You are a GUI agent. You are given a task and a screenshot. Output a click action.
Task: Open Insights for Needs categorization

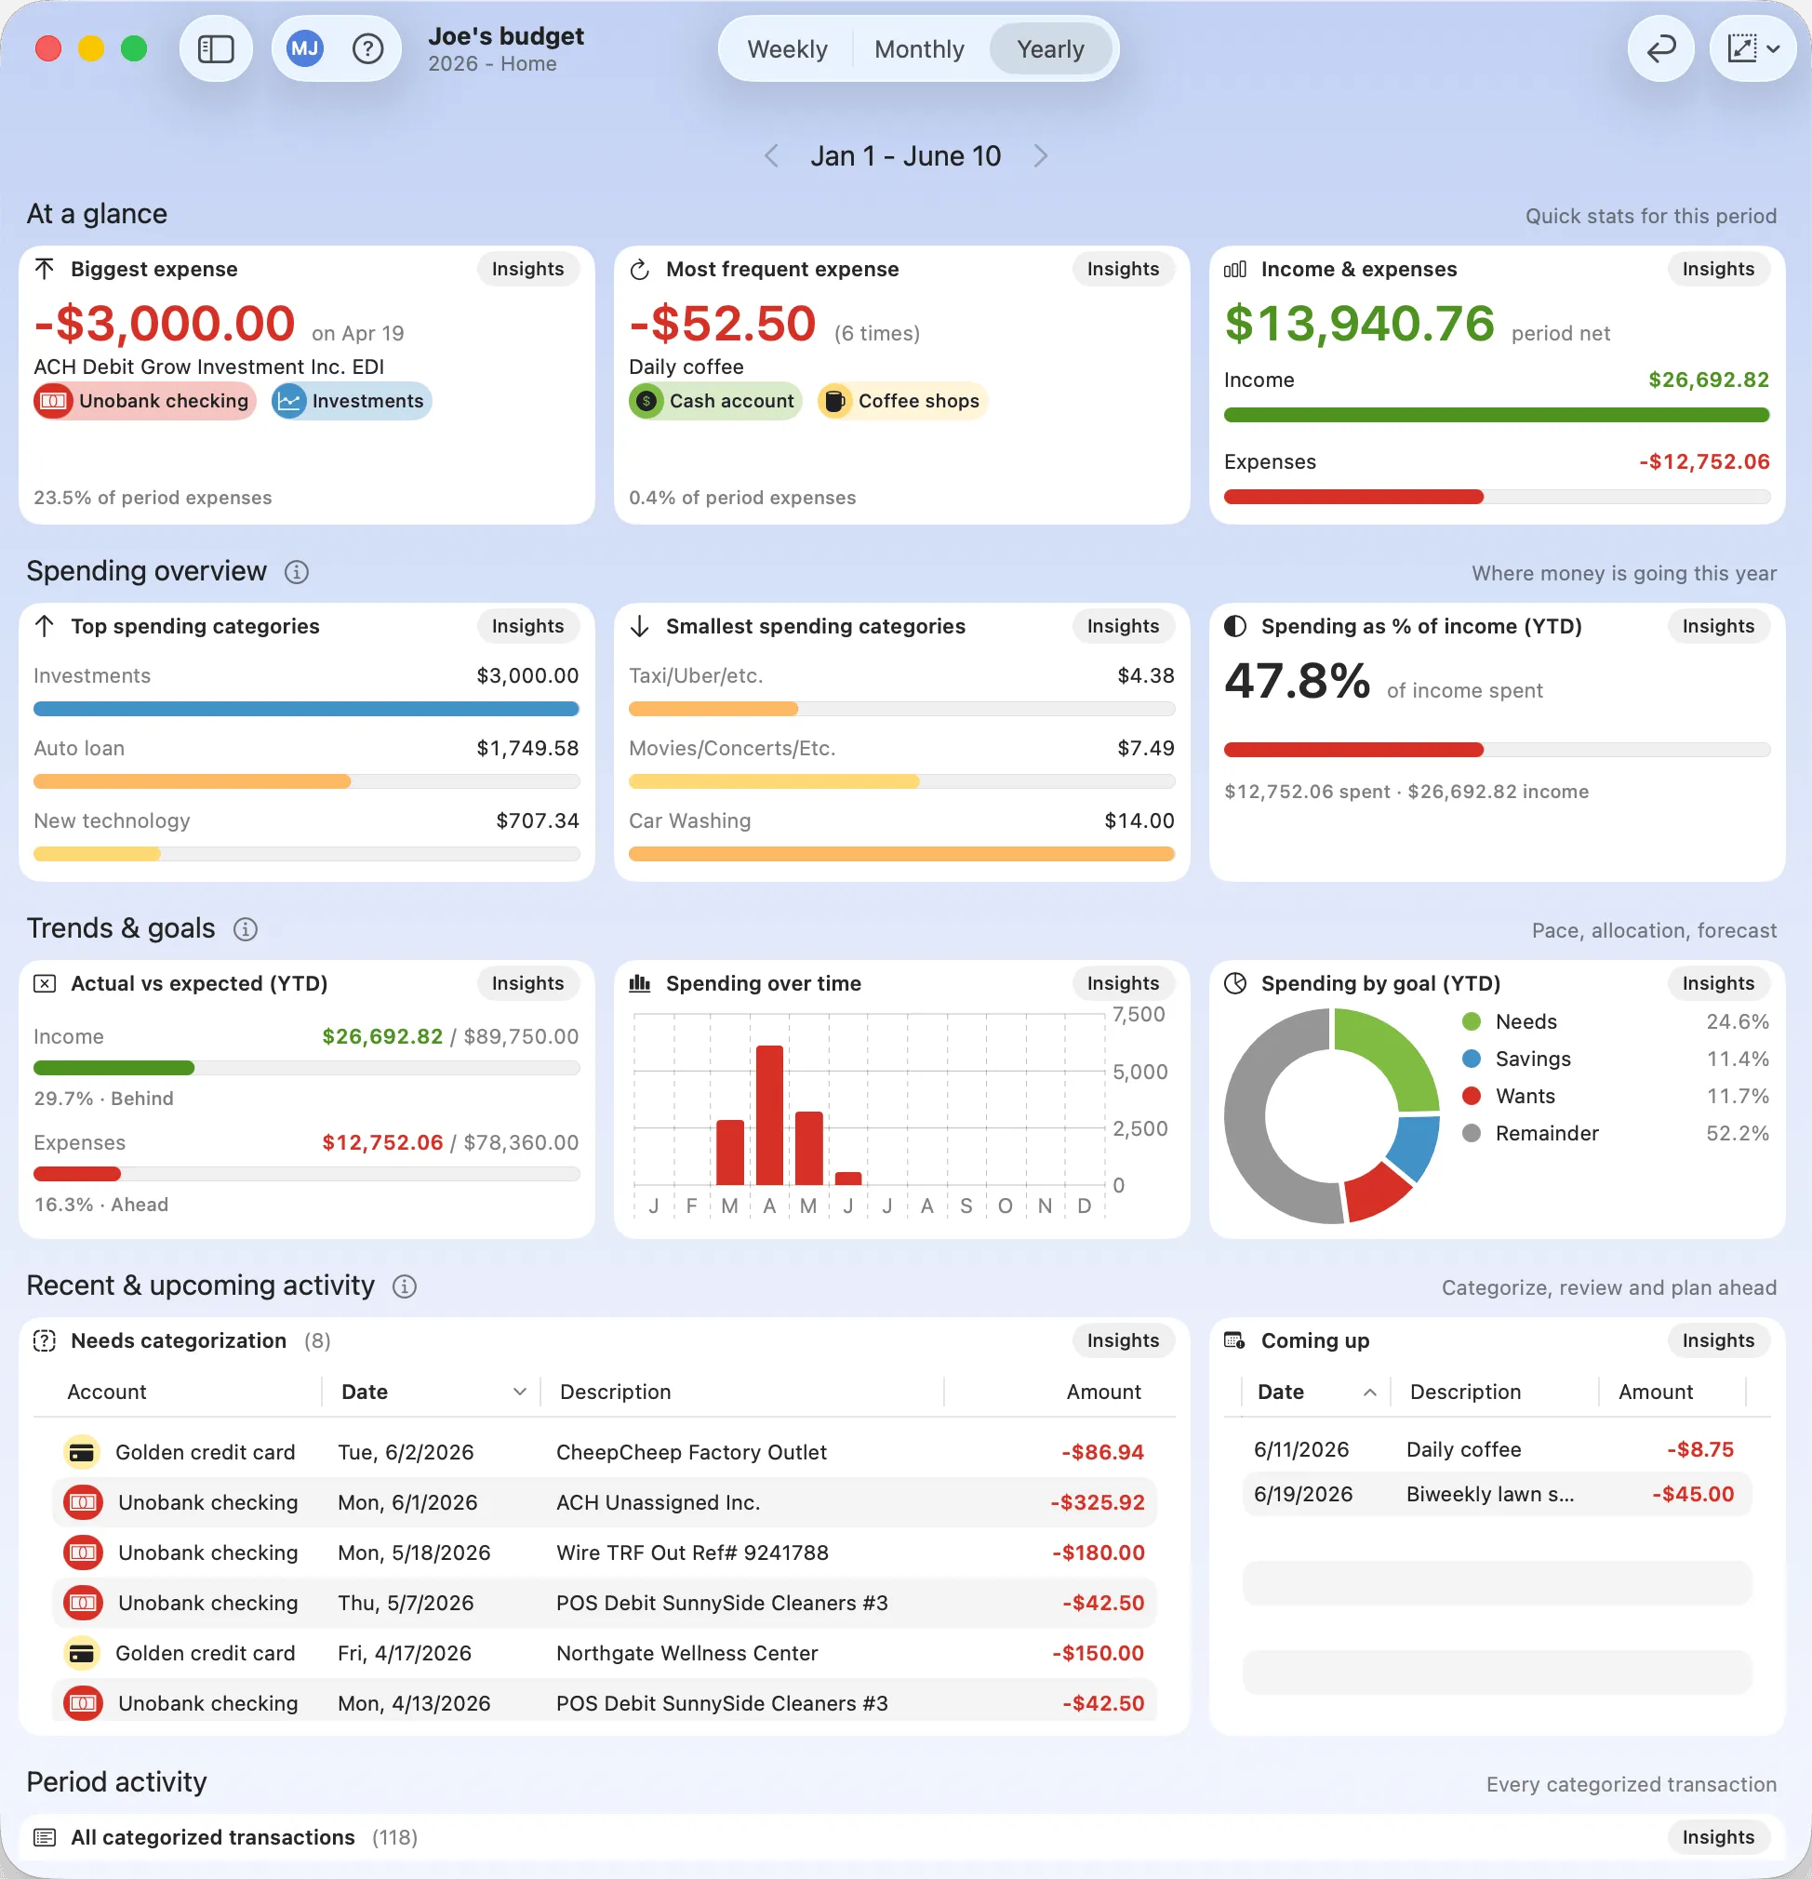(1123, 1342)
